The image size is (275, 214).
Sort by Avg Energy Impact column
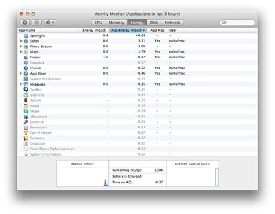point(128,31)
